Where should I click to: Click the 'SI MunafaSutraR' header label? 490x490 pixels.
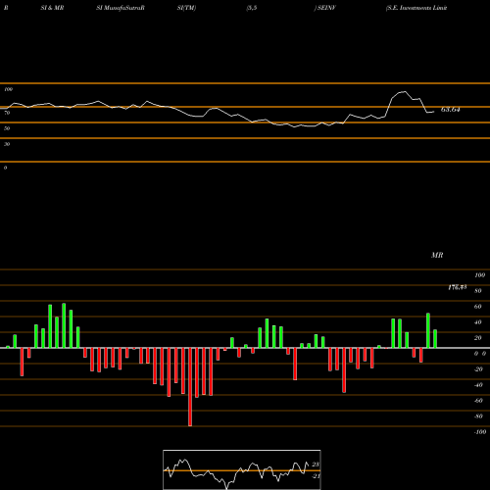click(x=121, y=8)
